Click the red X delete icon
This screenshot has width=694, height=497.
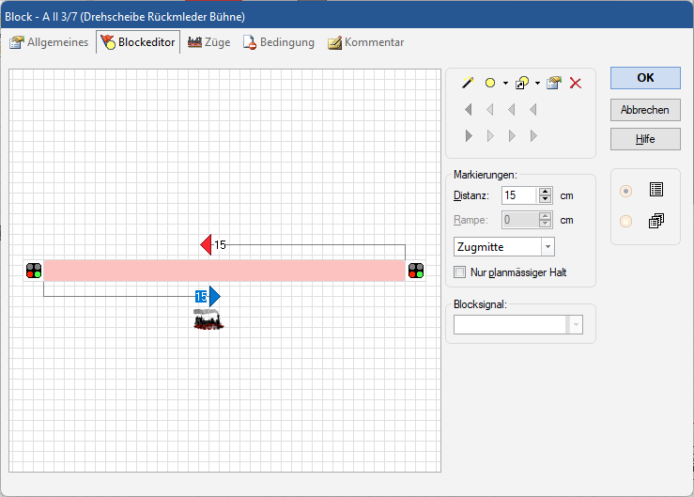[x=576, y=84]
